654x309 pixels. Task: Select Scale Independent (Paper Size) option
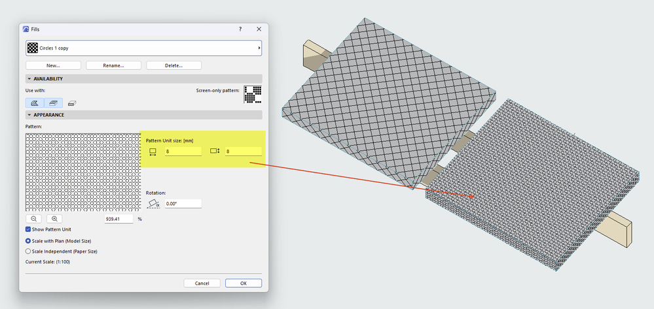tap(28, 251)
